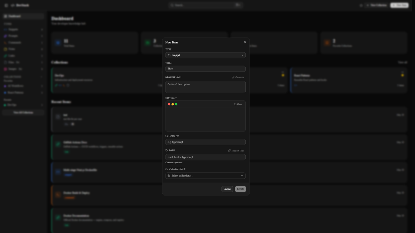Click the "TITLE" field label
This screenshot has width=415, height=233.
click(x=169, y=63)
